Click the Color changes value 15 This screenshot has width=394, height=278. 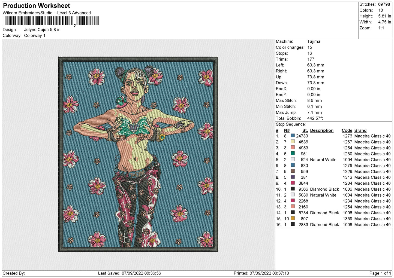tap(309, 47)
